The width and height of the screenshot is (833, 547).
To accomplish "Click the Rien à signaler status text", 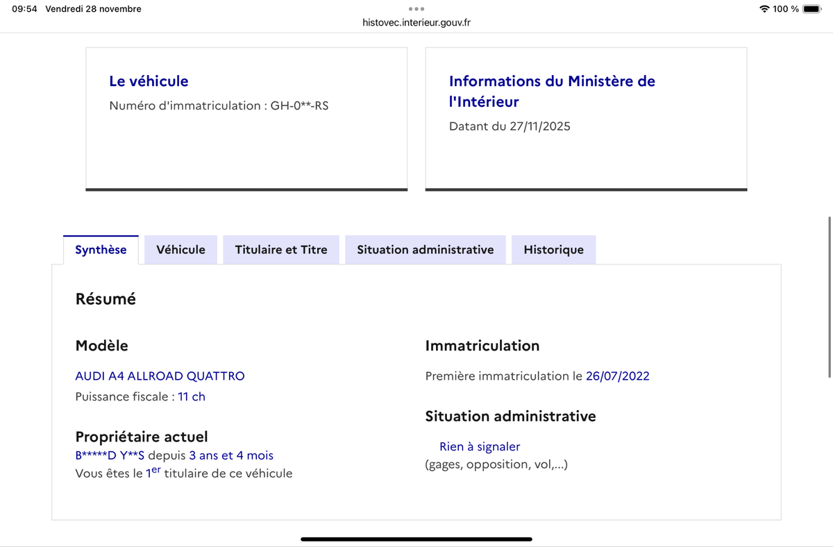I will (480, 447).
